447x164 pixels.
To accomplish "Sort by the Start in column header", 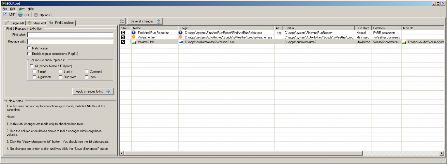I will pyautogui.click(x=319, y=28).
